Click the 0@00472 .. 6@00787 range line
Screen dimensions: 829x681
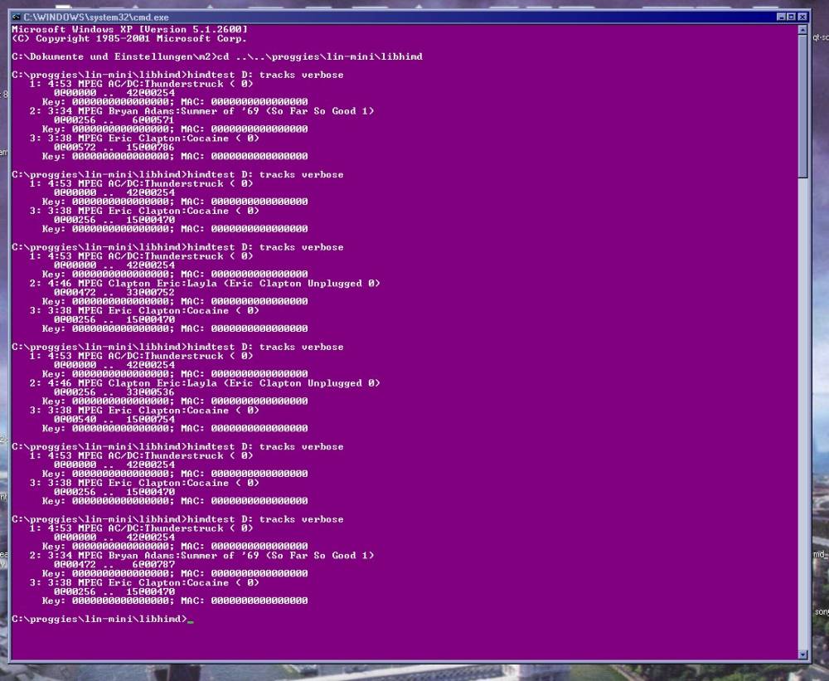(x=114, y=564)
